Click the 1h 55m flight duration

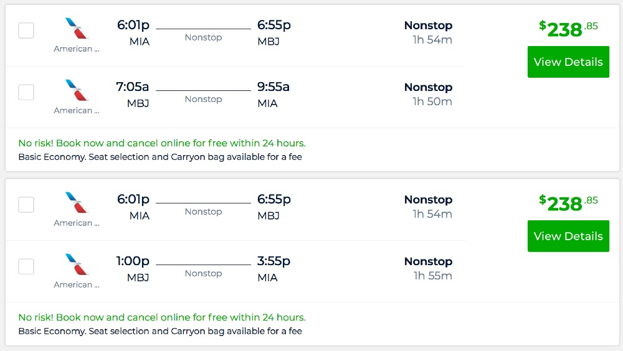[432, 276]
